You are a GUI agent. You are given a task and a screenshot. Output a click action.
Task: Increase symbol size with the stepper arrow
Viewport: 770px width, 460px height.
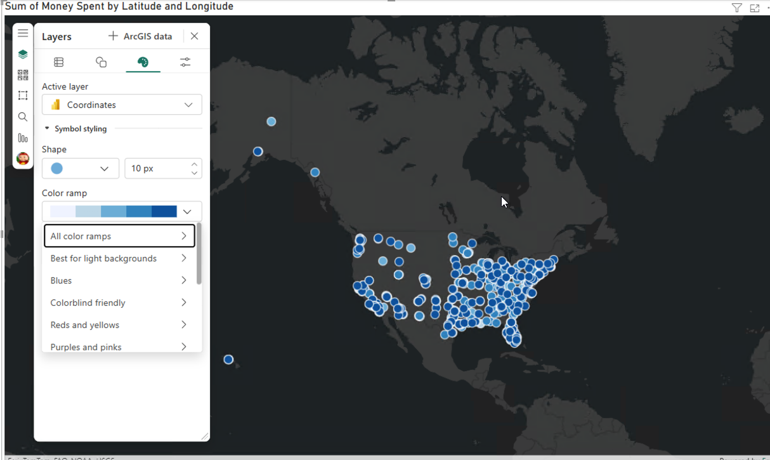point(194,164)
